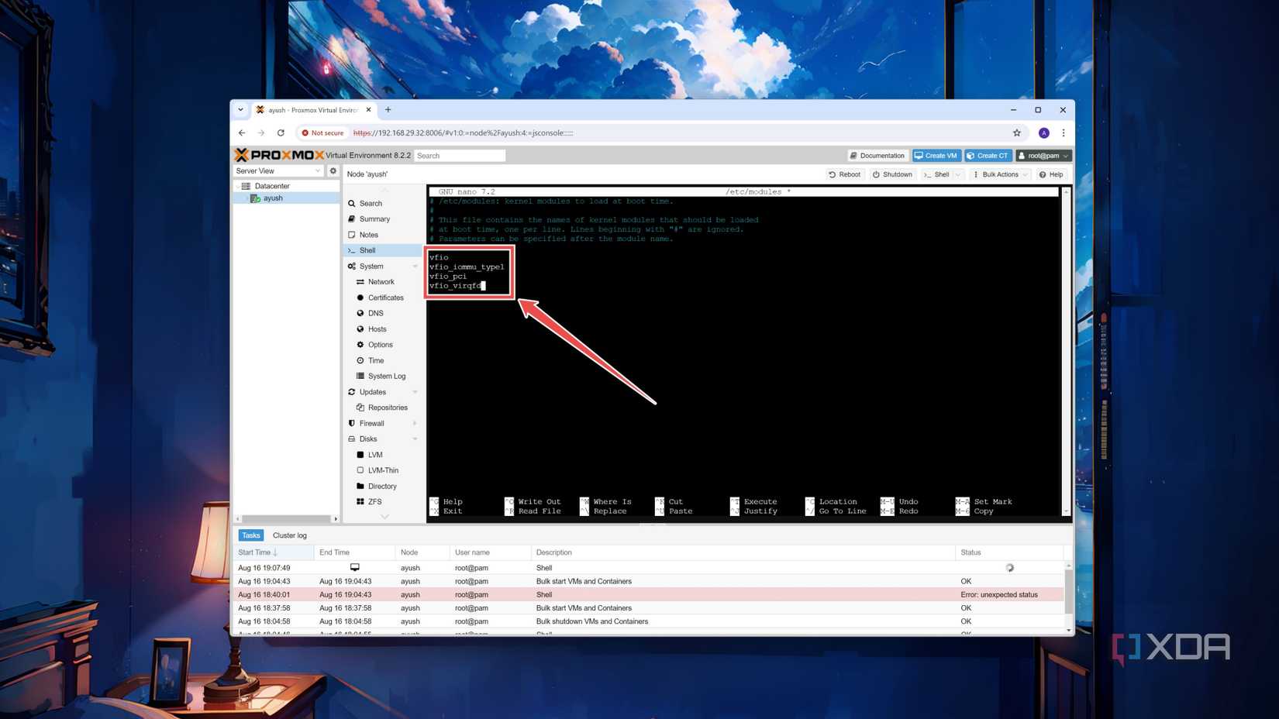This screenshot has height=719, width=1279.
Task: Sort tasks by Start Time column
Action: (273, 552)
